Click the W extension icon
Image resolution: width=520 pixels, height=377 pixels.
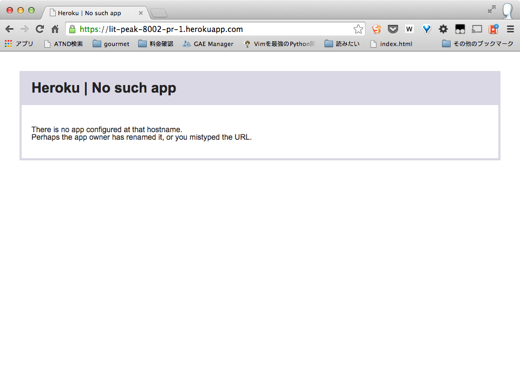click(409, 29)
